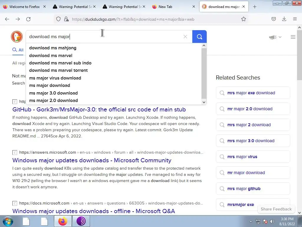Viewport: 302px width, 227px height.
Task: Open Share Feedback button
Action: pyautogui.click(x=276, y=209)
